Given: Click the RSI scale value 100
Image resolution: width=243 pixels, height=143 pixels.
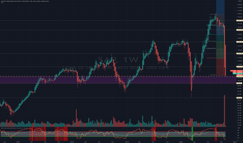Looking at the screenshot, I should 239,128.
